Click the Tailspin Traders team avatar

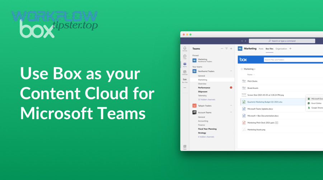tap(195, 106)
